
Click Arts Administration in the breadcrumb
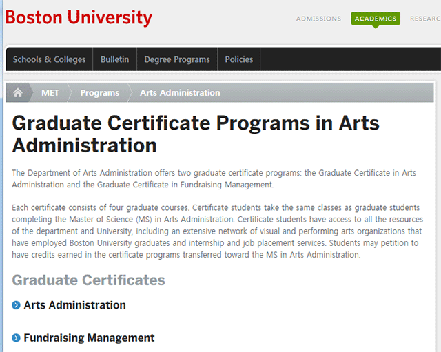click(x=180, y=92)
